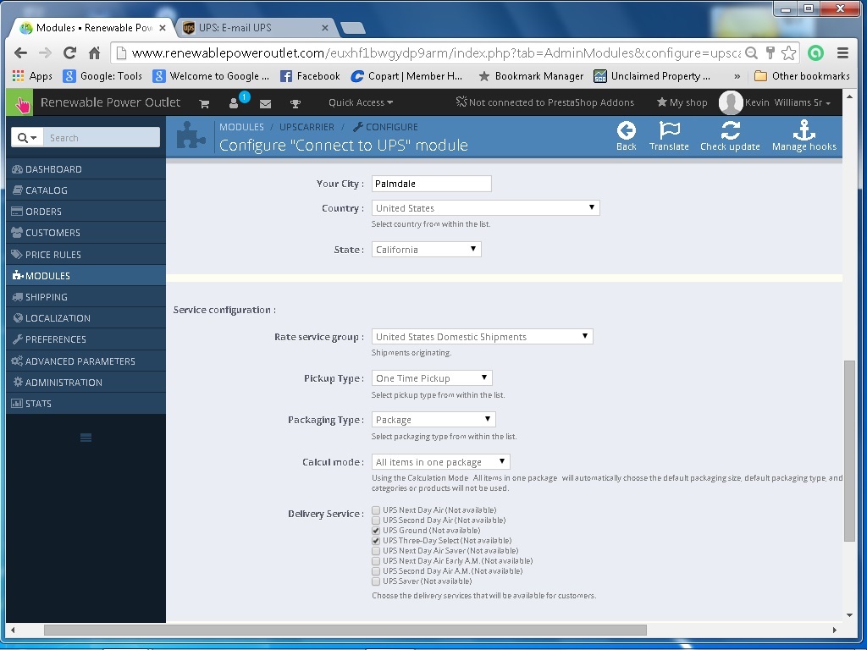Open Advanced Parameters in the sidebar
The image size is (867, 650).
(86, 361)
